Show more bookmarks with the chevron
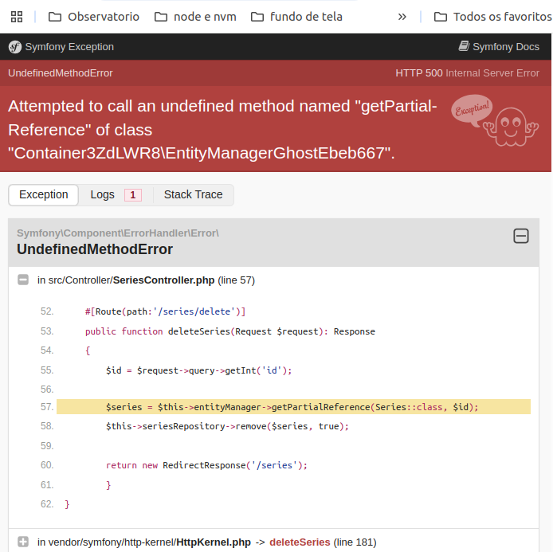 click(x=402, y=17)
